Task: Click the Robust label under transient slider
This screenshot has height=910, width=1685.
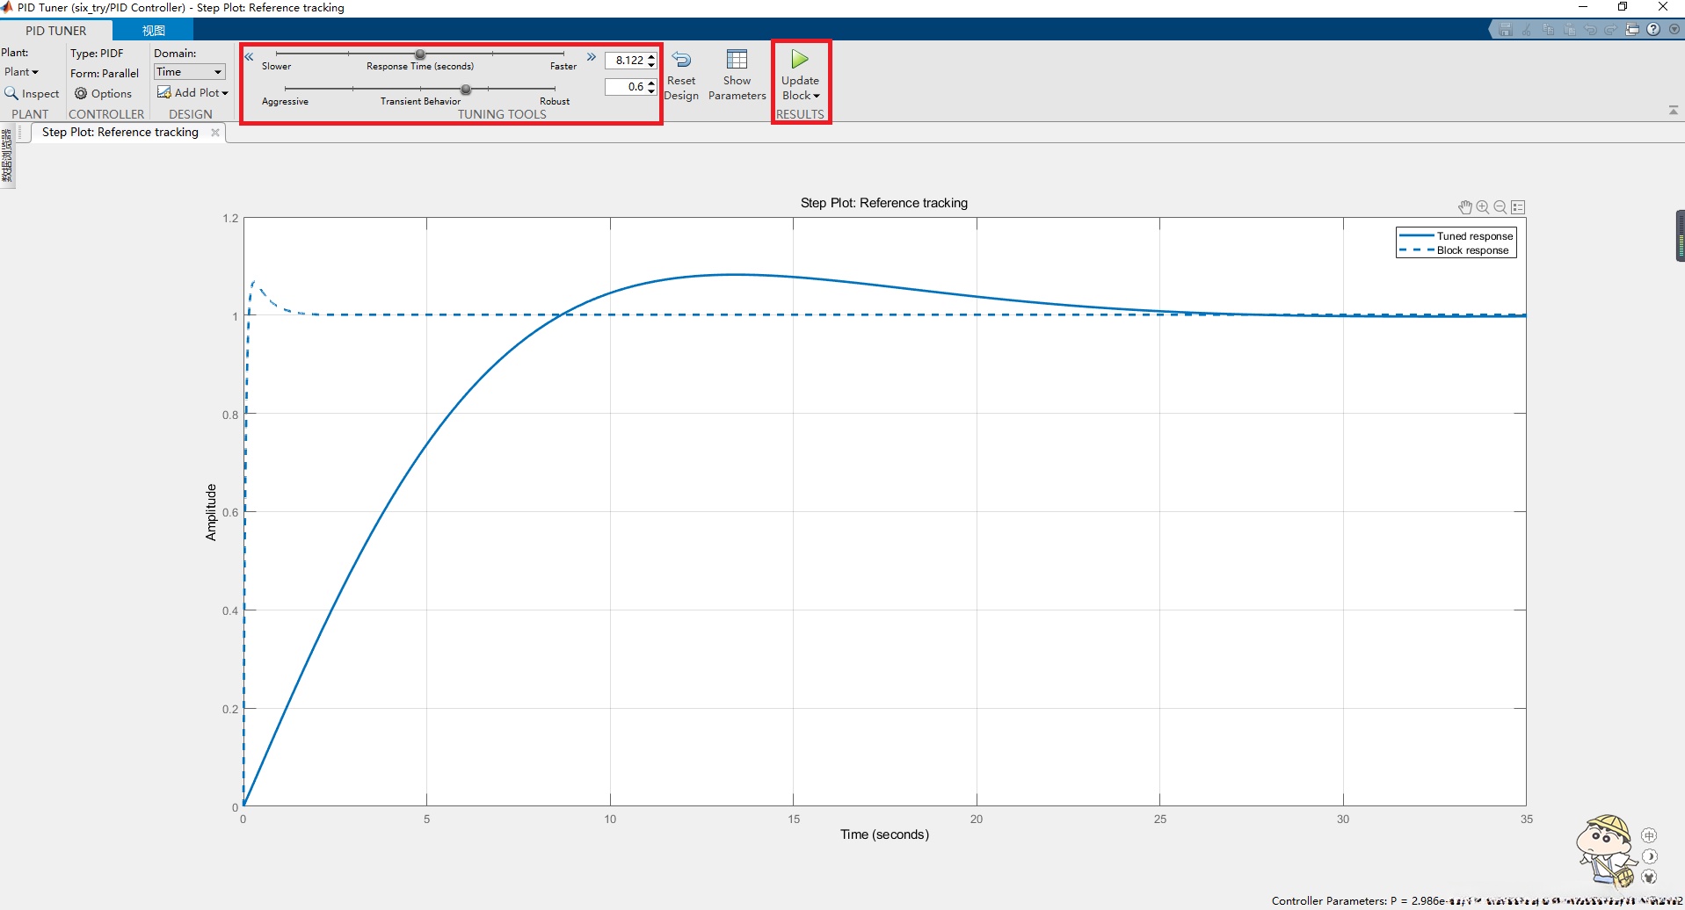Action: tap(555, 102)
